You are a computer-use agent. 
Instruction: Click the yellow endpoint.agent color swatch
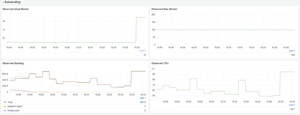[x=5, y=106]
